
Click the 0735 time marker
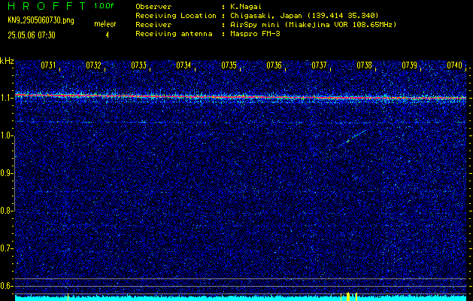pos(229,65)
